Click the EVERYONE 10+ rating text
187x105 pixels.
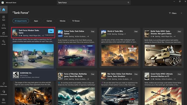pyautogui.click(x=26, y=73)
